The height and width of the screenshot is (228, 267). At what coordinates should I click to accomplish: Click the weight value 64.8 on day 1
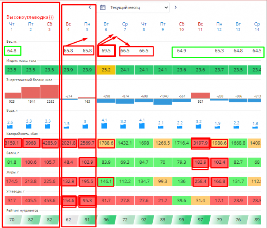(12, 51)
